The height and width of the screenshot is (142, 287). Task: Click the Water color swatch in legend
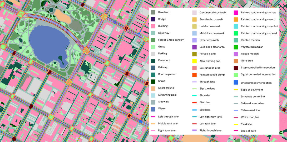point(153,109)
